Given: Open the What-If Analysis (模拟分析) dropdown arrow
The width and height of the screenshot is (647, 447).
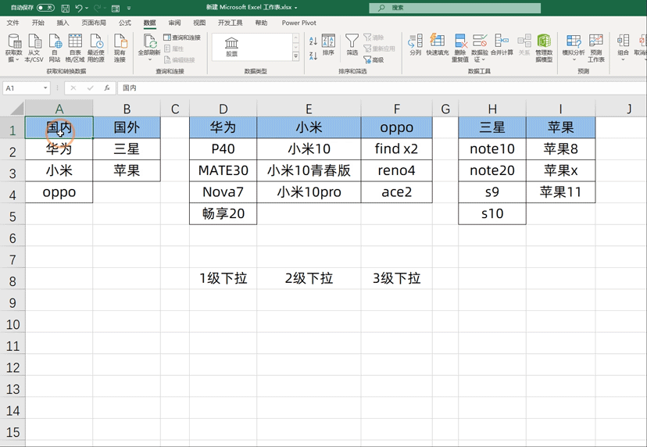Looking at the screenshot, I should coord(574,60).
